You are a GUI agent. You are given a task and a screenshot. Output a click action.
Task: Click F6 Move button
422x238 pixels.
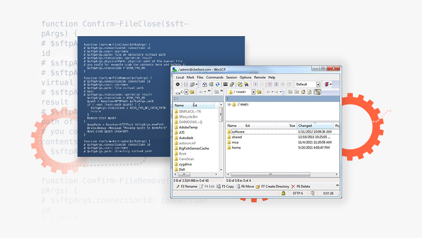click(245, 187)
